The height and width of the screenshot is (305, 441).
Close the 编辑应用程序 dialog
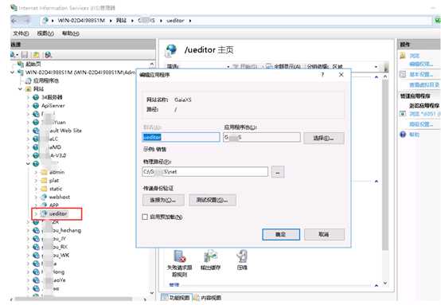[341, 75]
